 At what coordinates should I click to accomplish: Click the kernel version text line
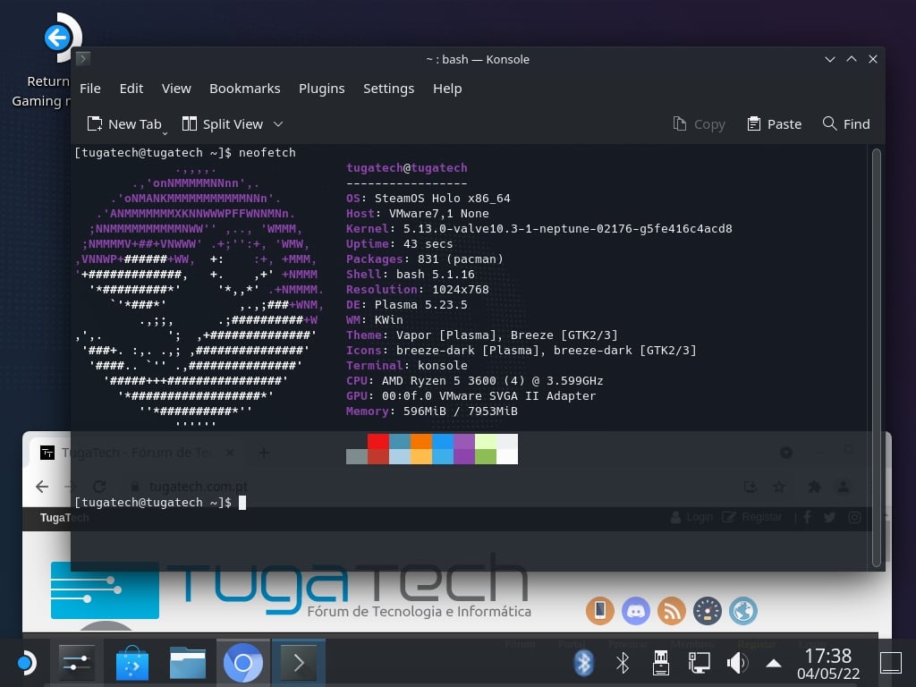click(x=539, y=228)
